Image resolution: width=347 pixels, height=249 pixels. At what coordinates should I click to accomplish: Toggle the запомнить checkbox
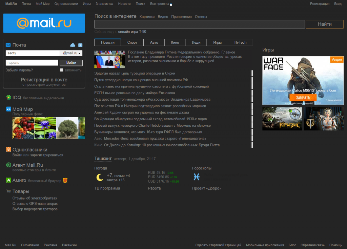click(x=62, y=70)
